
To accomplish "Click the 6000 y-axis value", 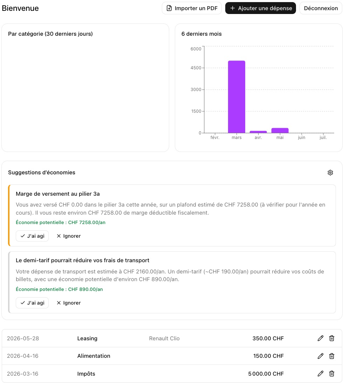I will [196, 49].
